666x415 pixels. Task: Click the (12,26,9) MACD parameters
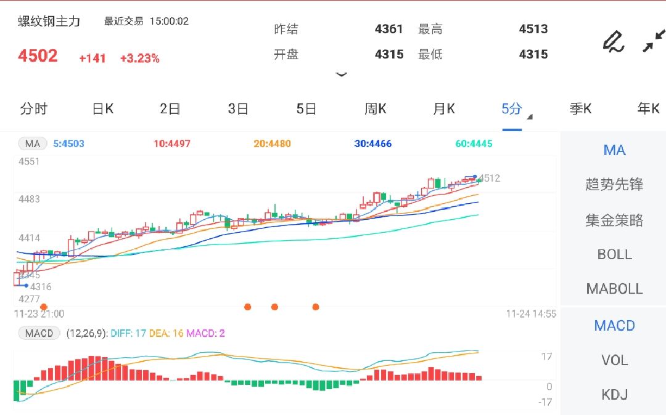point(87,333)
